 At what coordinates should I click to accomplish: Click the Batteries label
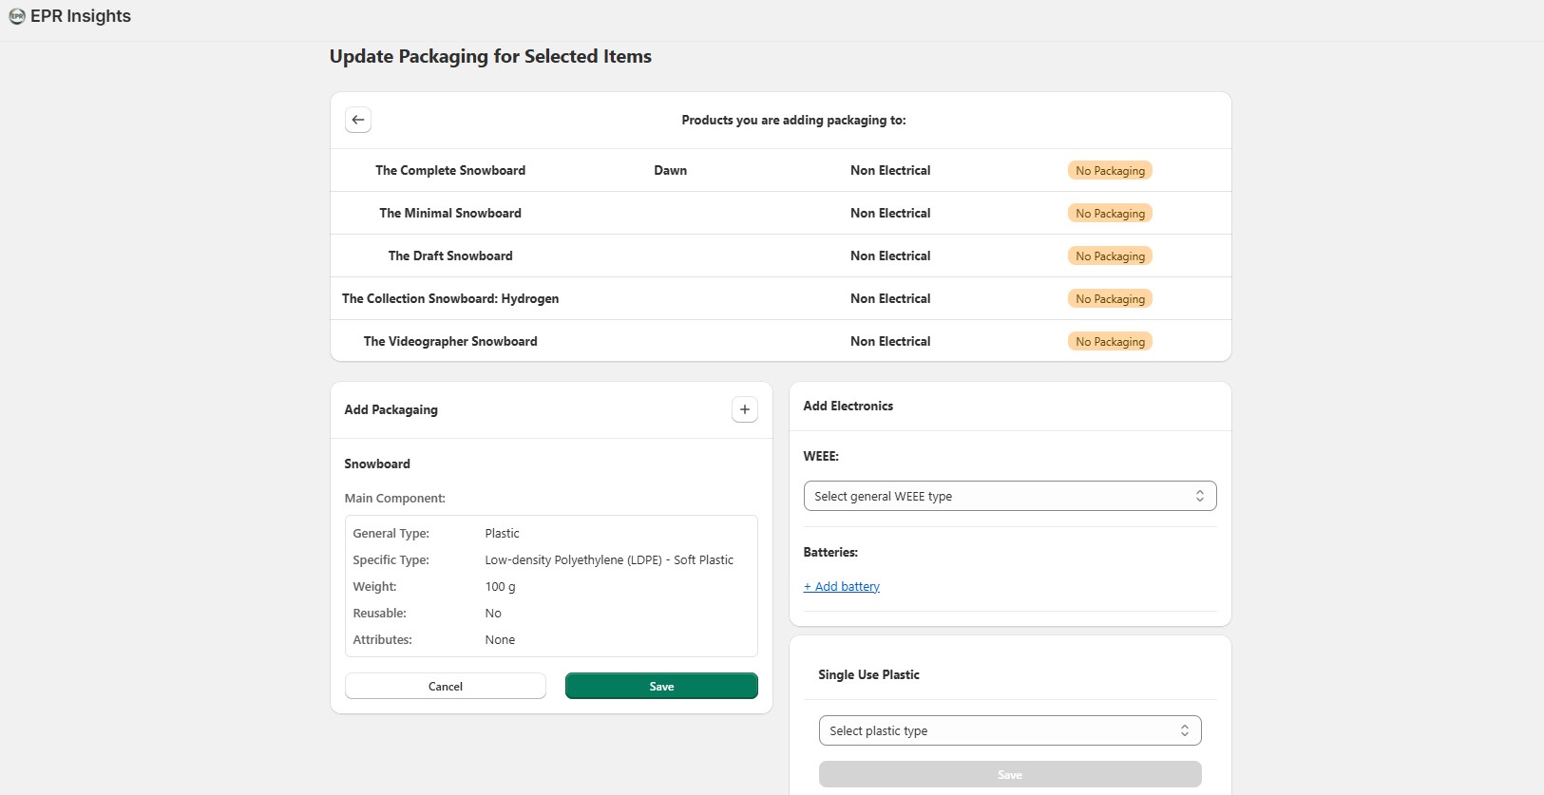(830, 552)
